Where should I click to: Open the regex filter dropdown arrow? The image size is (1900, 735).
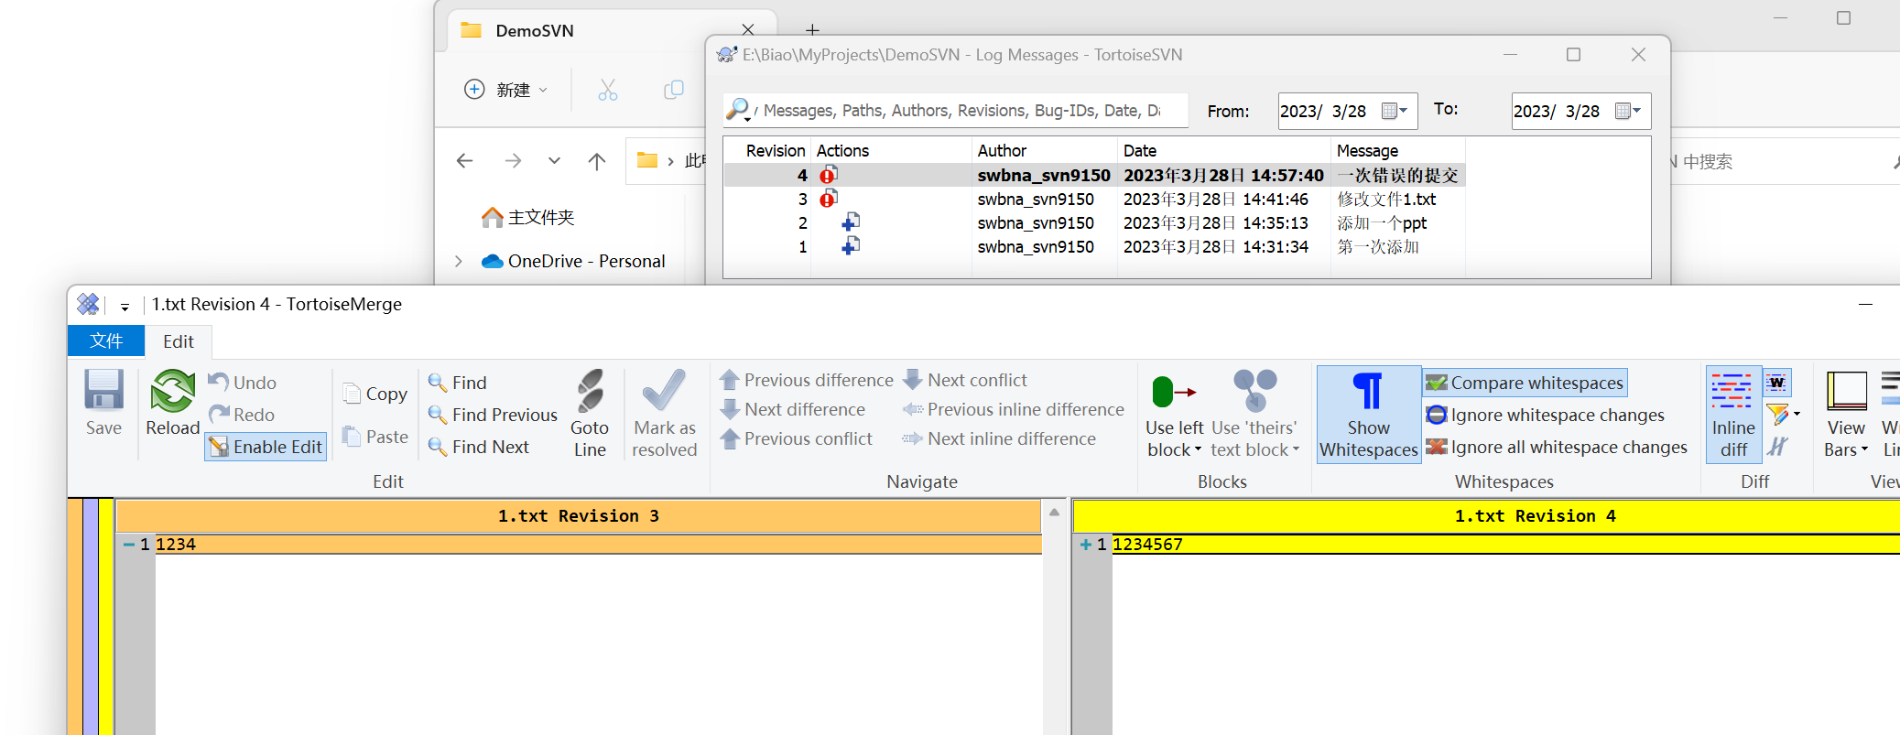click(x=1797, y=415)
